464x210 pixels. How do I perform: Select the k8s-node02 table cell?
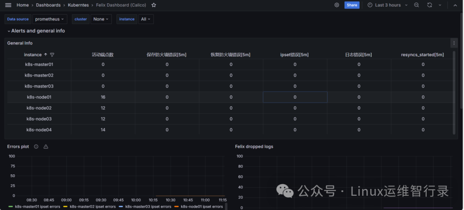39,108
